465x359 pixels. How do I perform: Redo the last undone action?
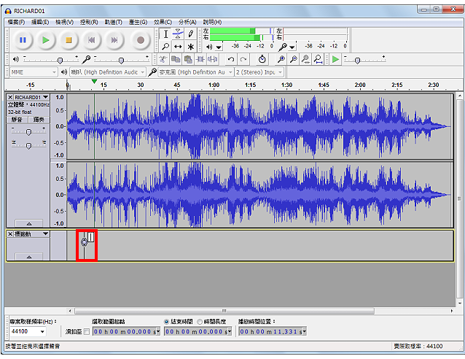point(243,59)
